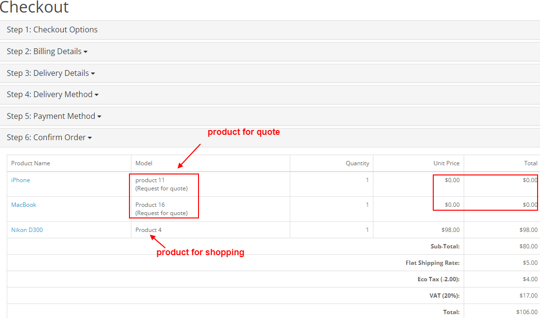
Task: Open the iPhone product link
Action: tap(20, 180)
